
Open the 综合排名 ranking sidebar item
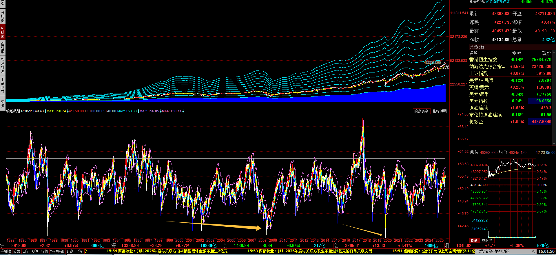(3, 66)
